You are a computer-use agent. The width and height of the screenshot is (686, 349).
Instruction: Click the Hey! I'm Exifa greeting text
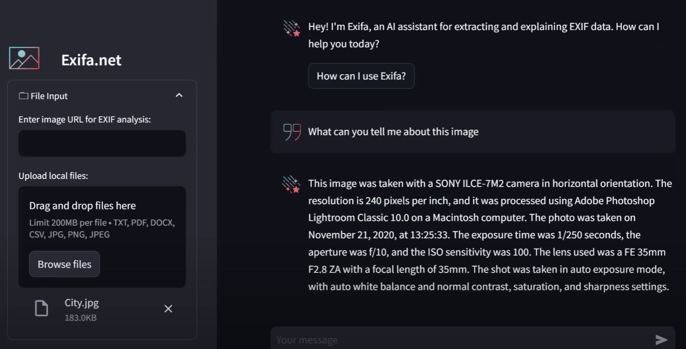tap(484, 35)
